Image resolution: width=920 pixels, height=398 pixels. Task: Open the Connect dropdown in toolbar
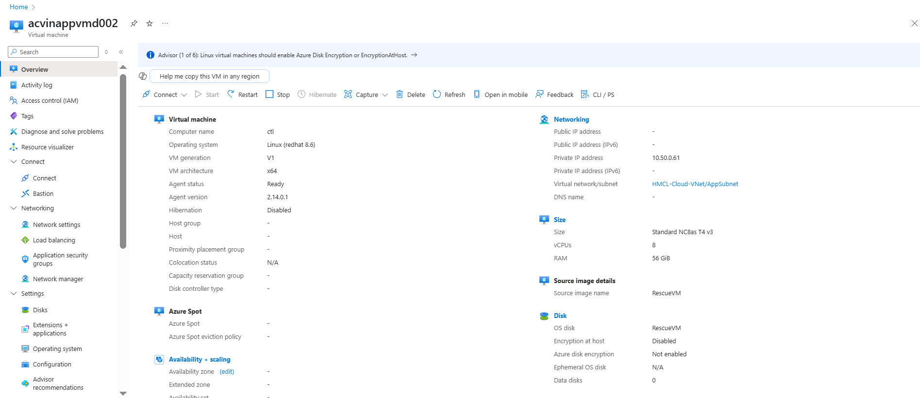[184, 95]
